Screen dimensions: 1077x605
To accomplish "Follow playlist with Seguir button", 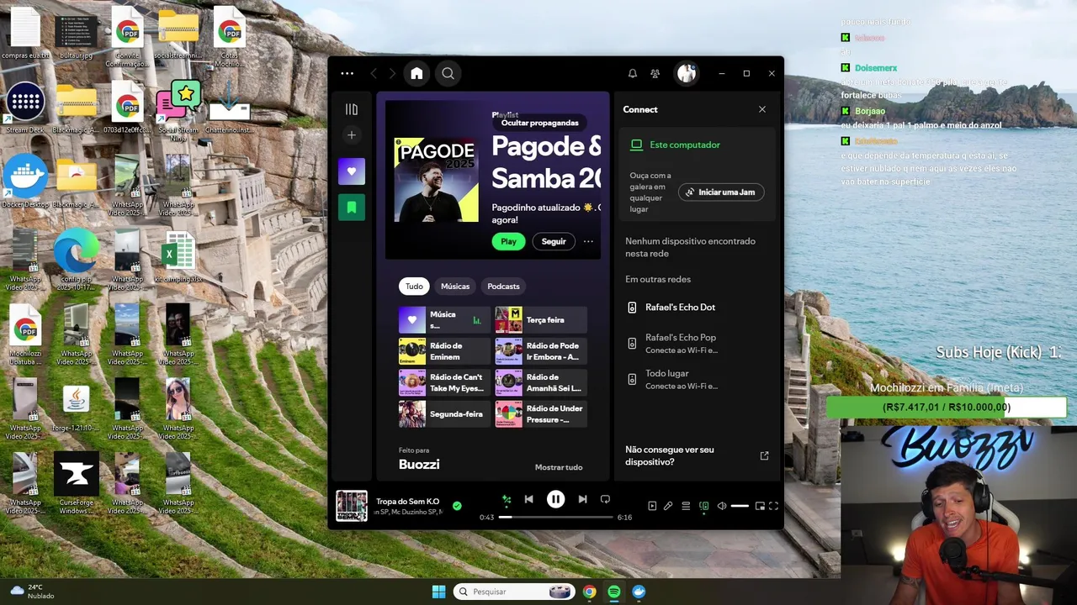I will coord(554,241).
